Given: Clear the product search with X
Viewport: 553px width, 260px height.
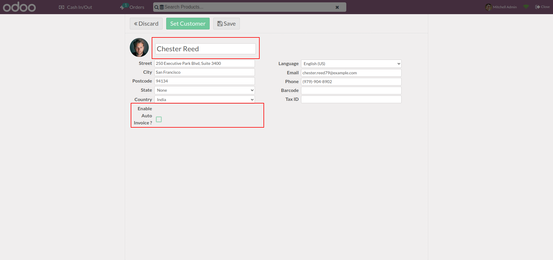Looking at the screenshot, I should tap(337, 7).
